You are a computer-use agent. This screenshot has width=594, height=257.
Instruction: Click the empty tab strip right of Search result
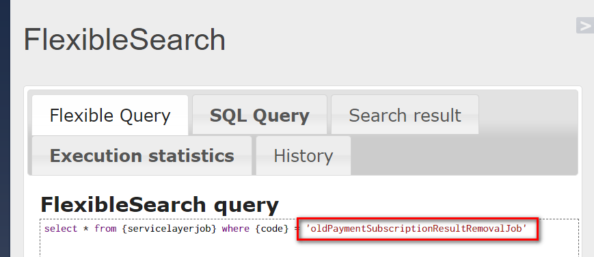click(x=528, y=112)
